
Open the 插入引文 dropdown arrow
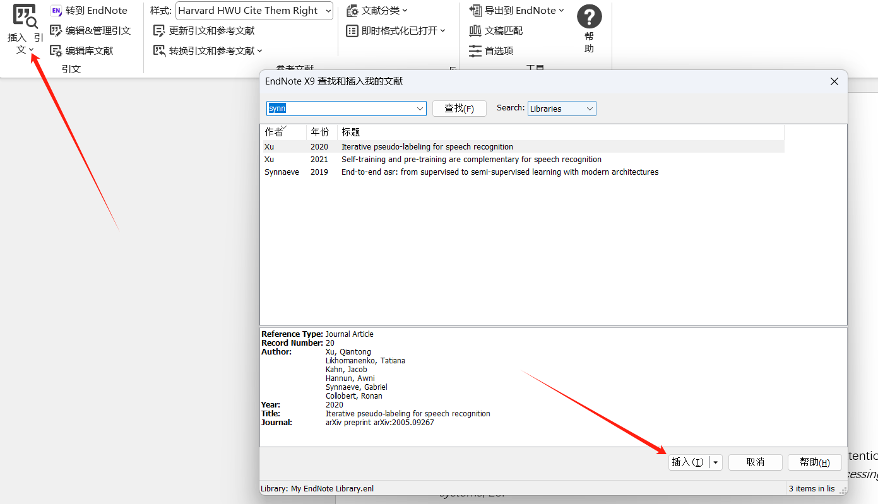(32, 50)
